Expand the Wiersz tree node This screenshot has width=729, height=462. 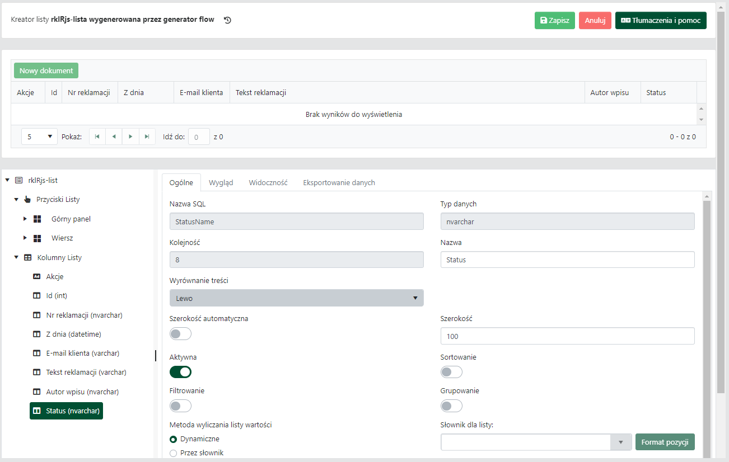(25, 238)
